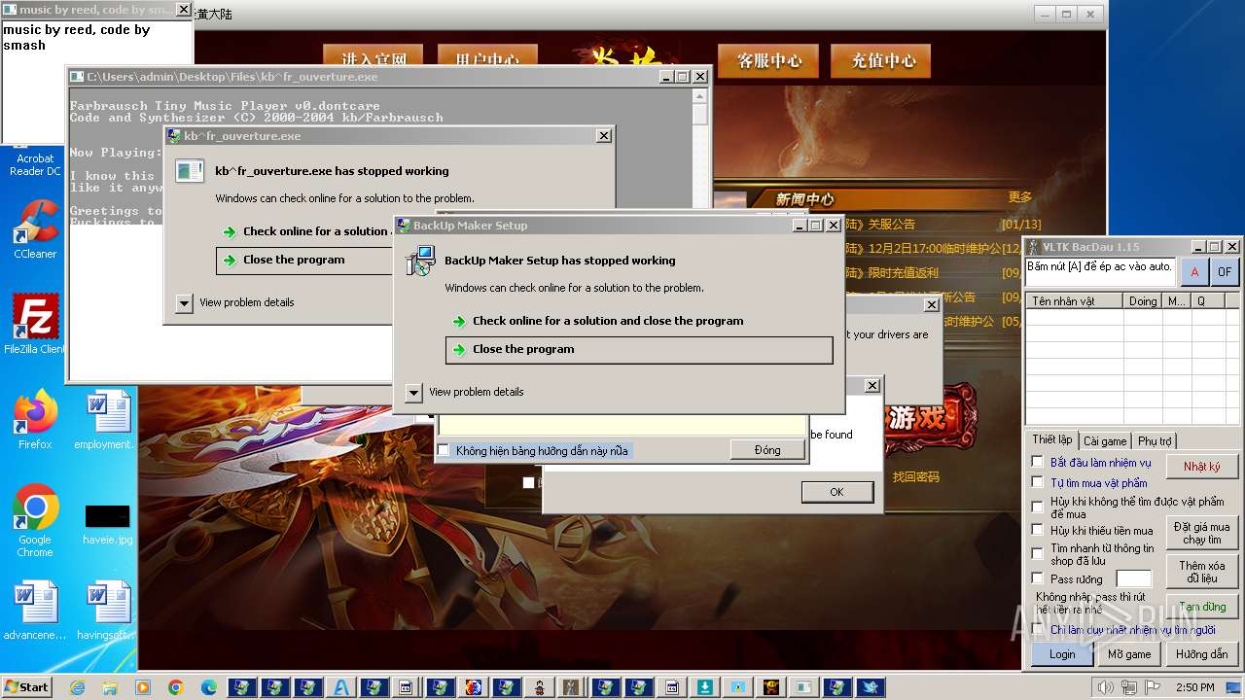
Task: Click the BackUp Maker Setup dialog icon
Action: [x=419, y=261]
